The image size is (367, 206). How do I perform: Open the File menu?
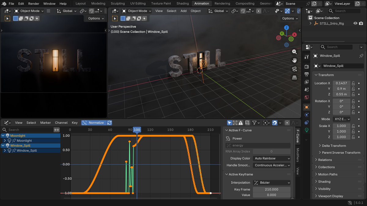[x=11, y=4]
